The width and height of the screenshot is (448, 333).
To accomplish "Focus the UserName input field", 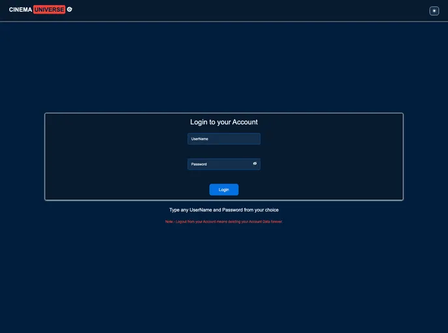I will [224, 139].
